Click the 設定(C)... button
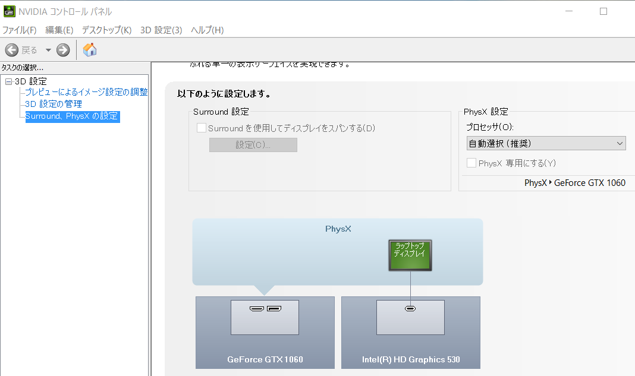Viewport: 635px width, 376px height. click(x=253, y=145)
